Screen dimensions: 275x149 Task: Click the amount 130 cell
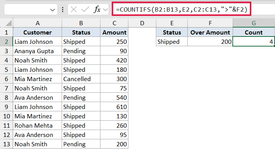click(114, 116)
